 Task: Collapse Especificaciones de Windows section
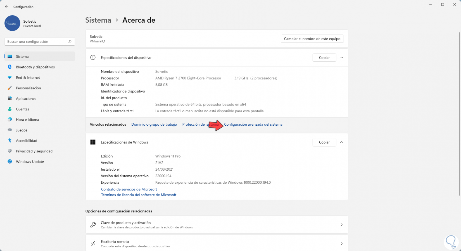342,142
